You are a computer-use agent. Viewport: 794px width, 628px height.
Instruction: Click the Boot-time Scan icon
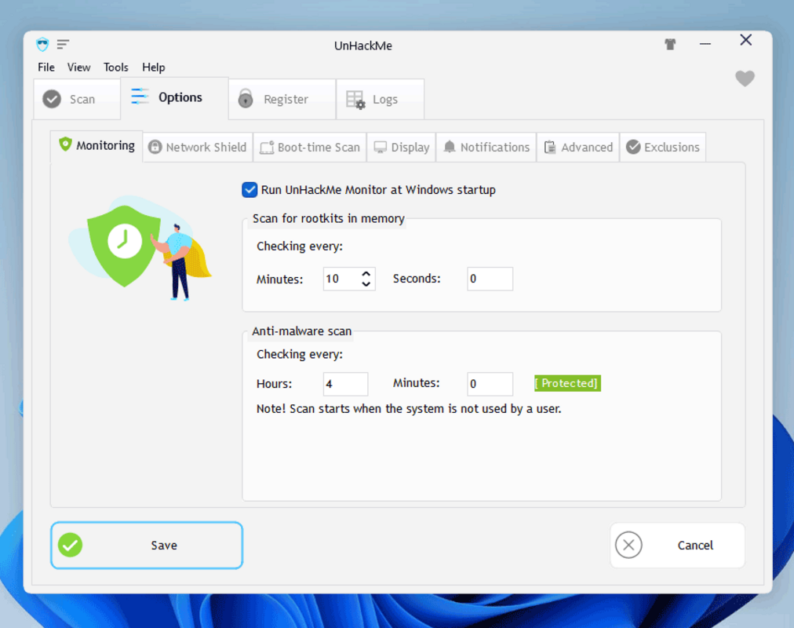coord(267,148)
